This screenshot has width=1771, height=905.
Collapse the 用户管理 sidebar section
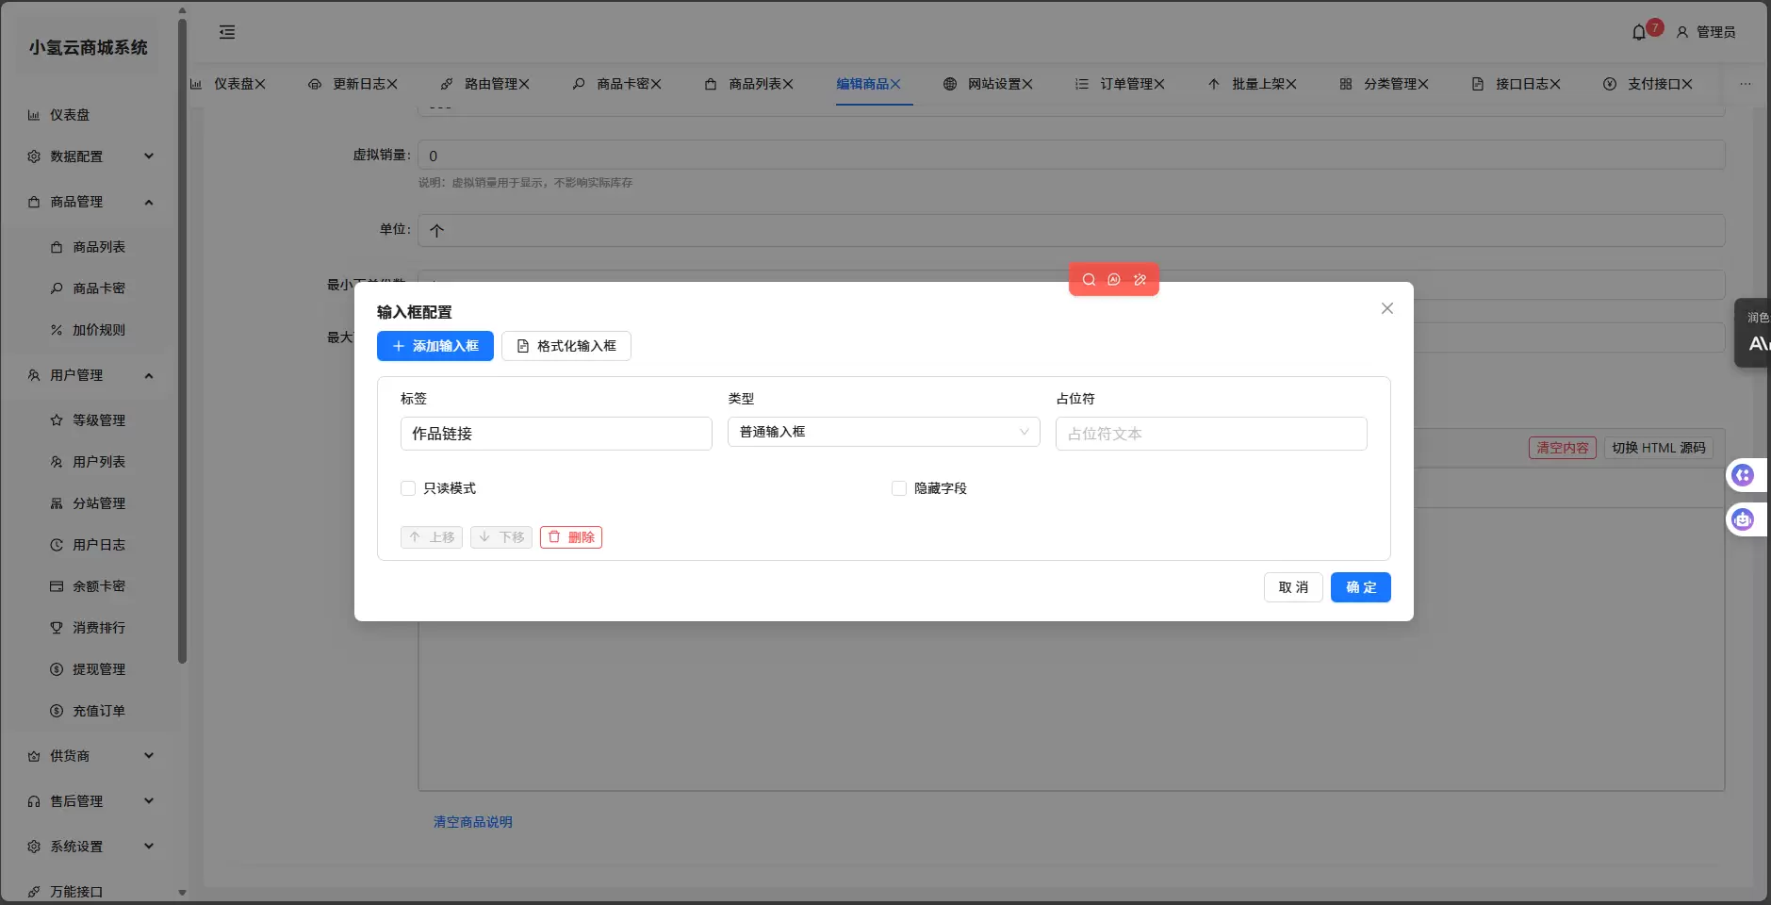point(90,375)
